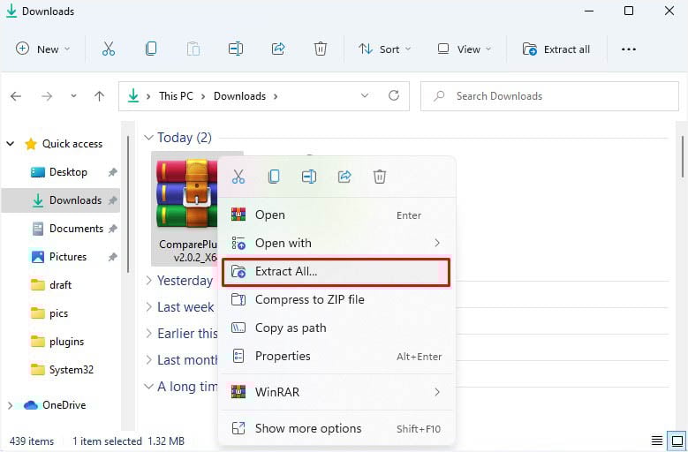Click the Cut icon in the top toolbar
This screenshot has height=452, width=688.
tap(109, 49)
